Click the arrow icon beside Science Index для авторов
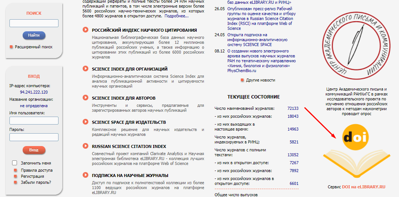This screenshot has height=197, width=399. coord(85,98)
